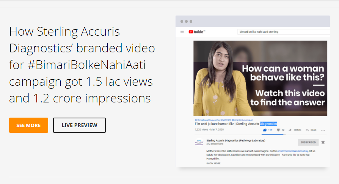The image size is (339, 184).
Task: Open the YouTube hamburger menu icon
Action: (x=182, y=32)
